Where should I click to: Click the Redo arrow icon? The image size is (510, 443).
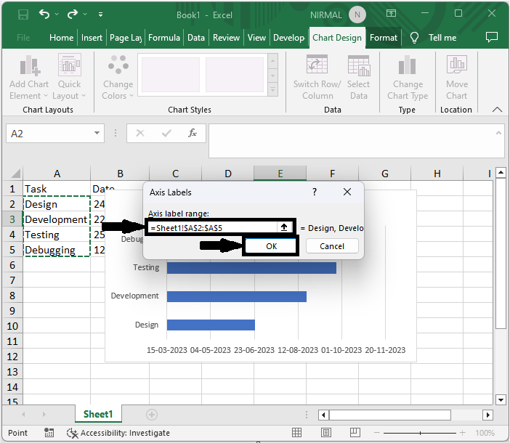pos(73,15)
